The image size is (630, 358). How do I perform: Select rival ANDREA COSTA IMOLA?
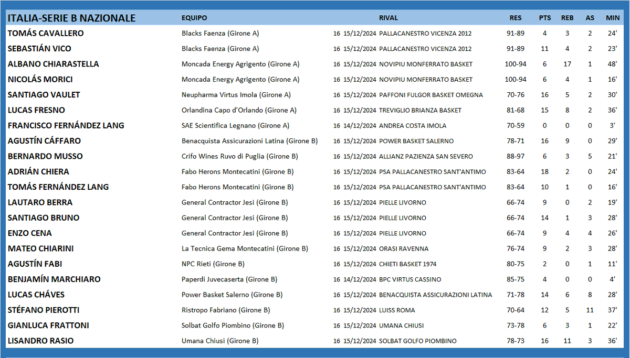[413, 126]
